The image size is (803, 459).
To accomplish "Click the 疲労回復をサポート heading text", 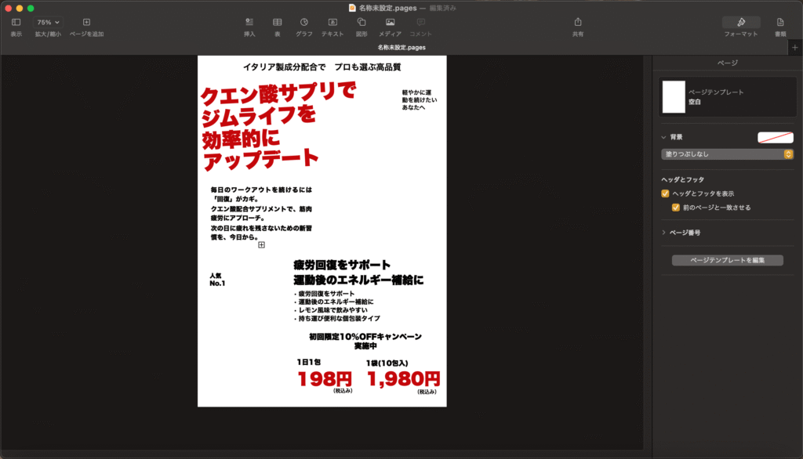I will coord(342,265).
